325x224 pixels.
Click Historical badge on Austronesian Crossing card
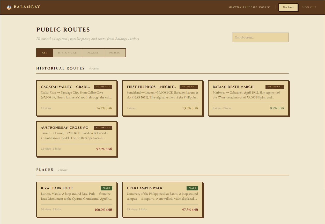coord(103,128)
